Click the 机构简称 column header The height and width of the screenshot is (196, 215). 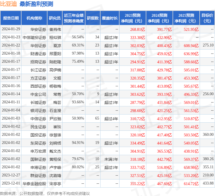34,18
